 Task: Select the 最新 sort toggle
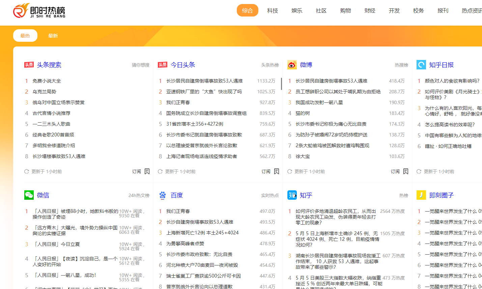click(53, 36)
